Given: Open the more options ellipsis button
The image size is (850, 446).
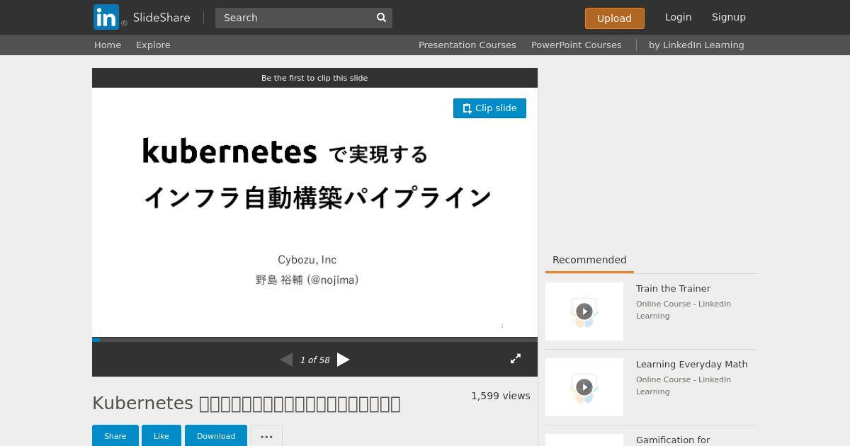Looking at the screenshot, I should tap(266, 436).
